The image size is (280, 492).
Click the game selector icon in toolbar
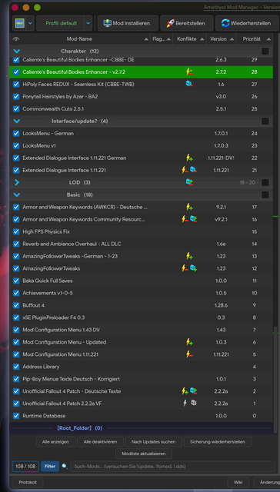click(x=20, y=23)
